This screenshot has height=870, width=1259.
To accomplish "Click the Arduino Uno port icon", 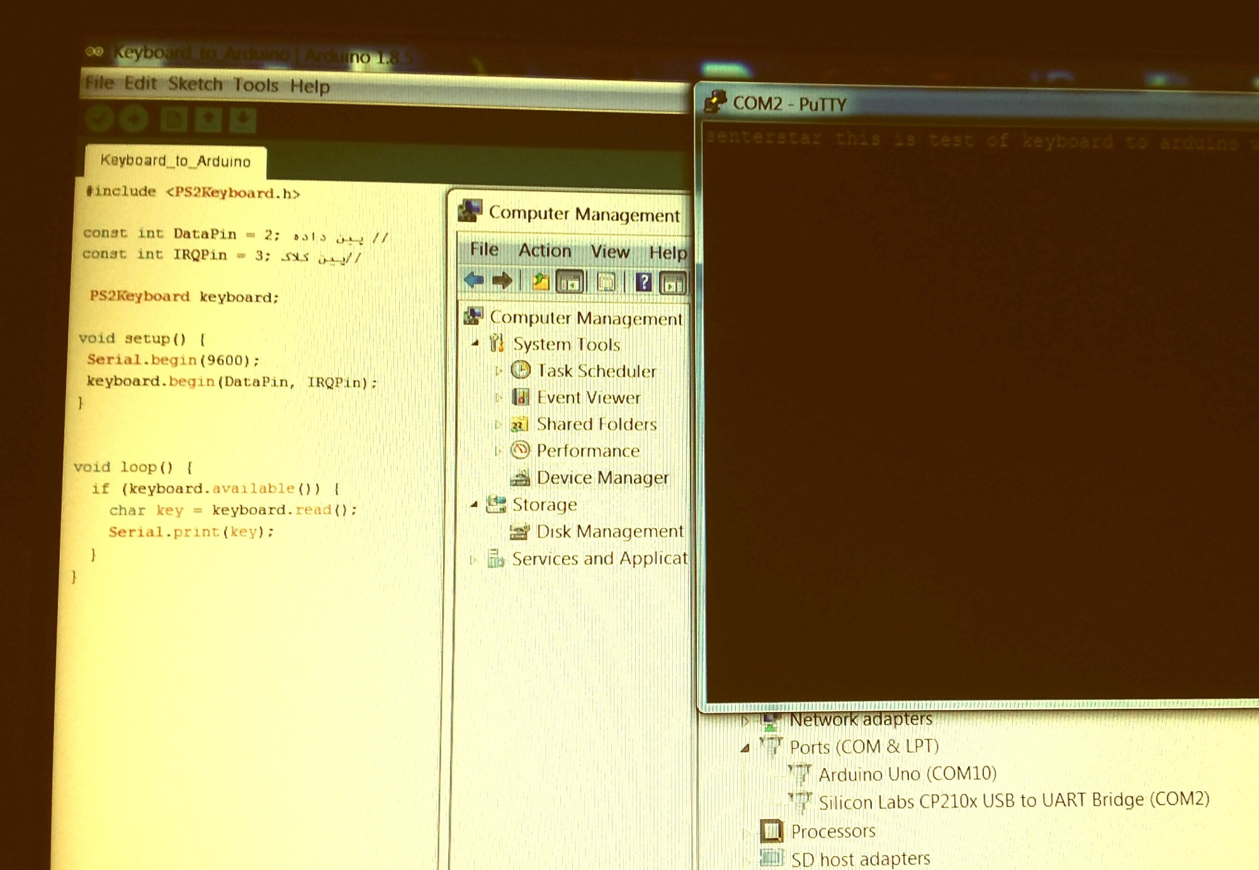I will pos(799,773).
